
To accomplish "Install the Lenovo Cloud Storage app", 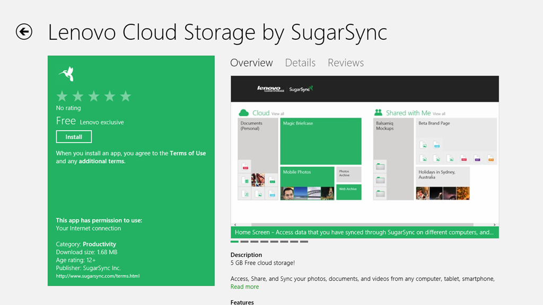I will pos(74,137).
